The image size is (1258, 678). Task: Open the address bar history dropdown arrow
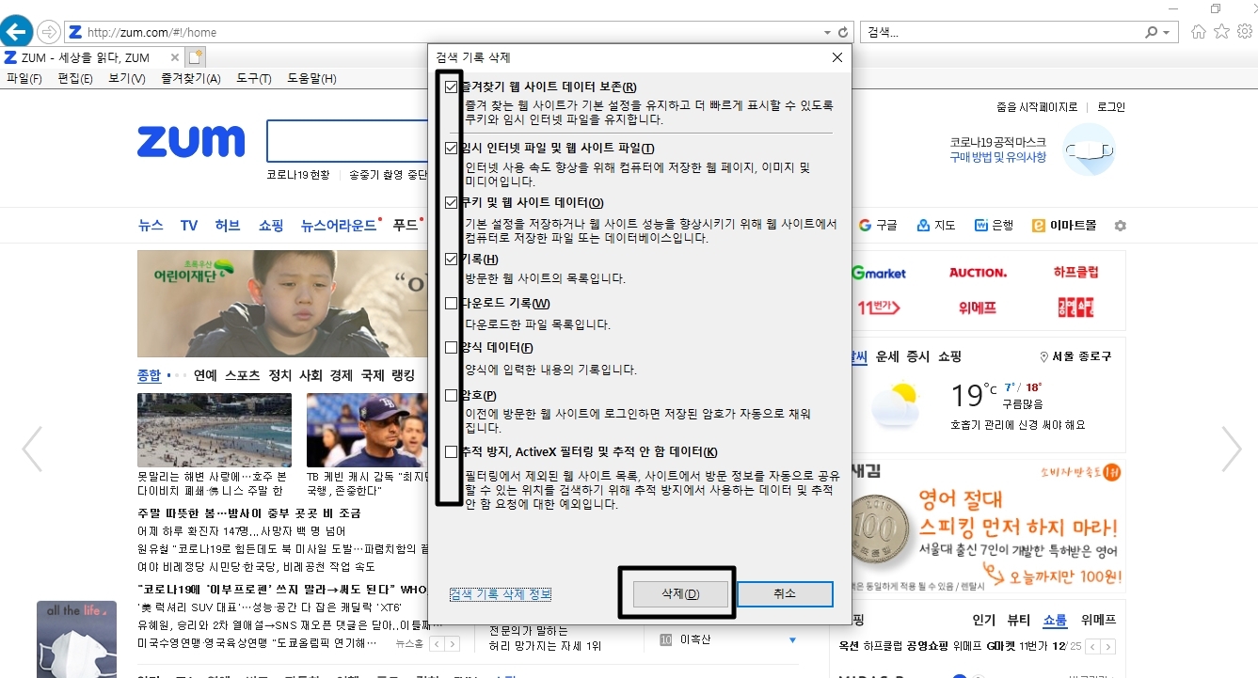pyautogui.click(x=828, y=32)
